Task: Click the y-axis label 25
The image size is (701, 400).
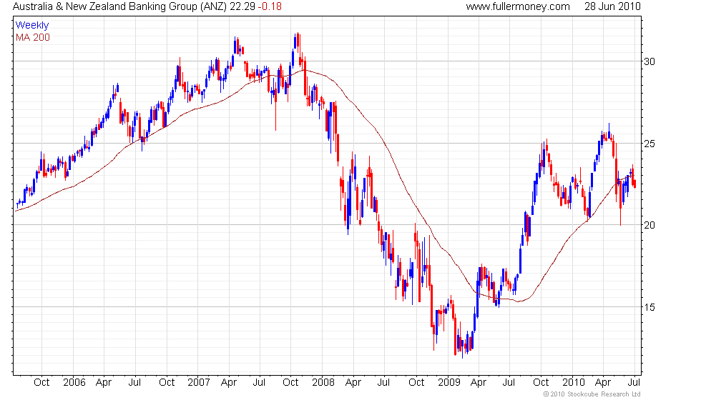Action: [x=649, y=144]
